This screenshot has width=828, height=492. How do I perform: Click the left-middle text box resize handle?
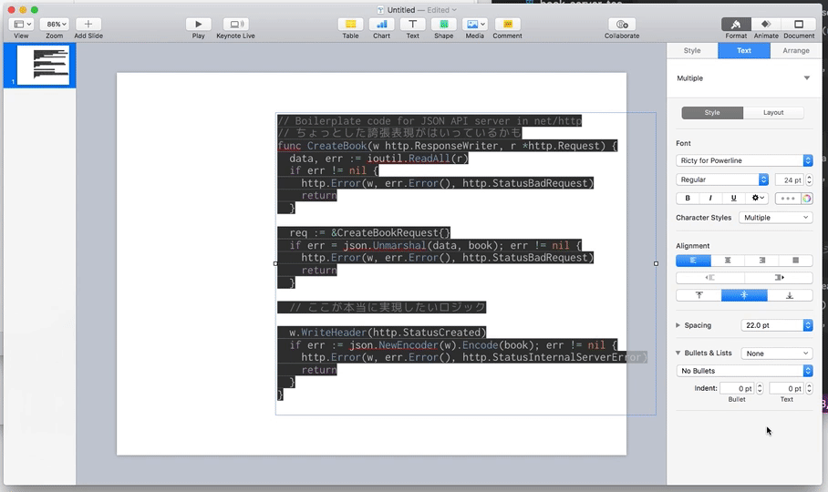tap(275, 263)
